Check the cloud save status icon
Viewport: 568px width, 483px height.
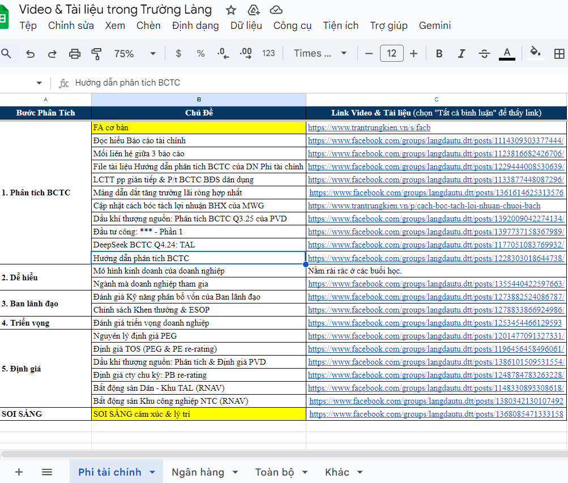pyautogui.click(x=276, y=10)
